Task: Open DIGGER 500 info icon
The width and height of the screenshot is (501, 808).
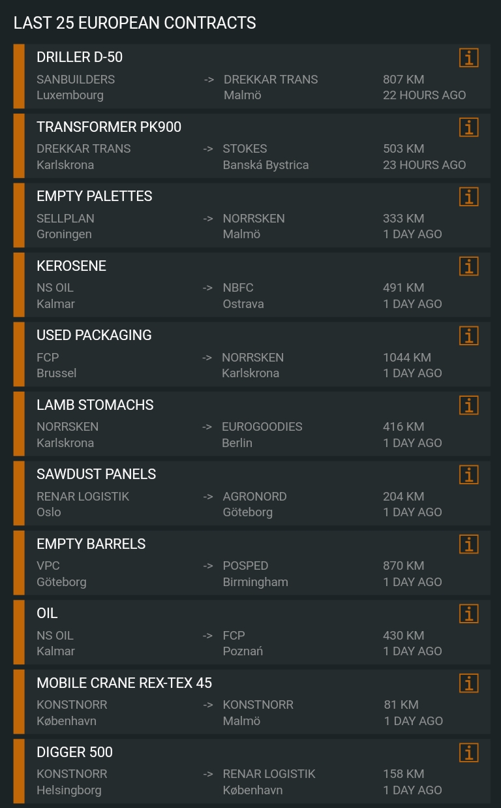Action: (x=468, y=753)
